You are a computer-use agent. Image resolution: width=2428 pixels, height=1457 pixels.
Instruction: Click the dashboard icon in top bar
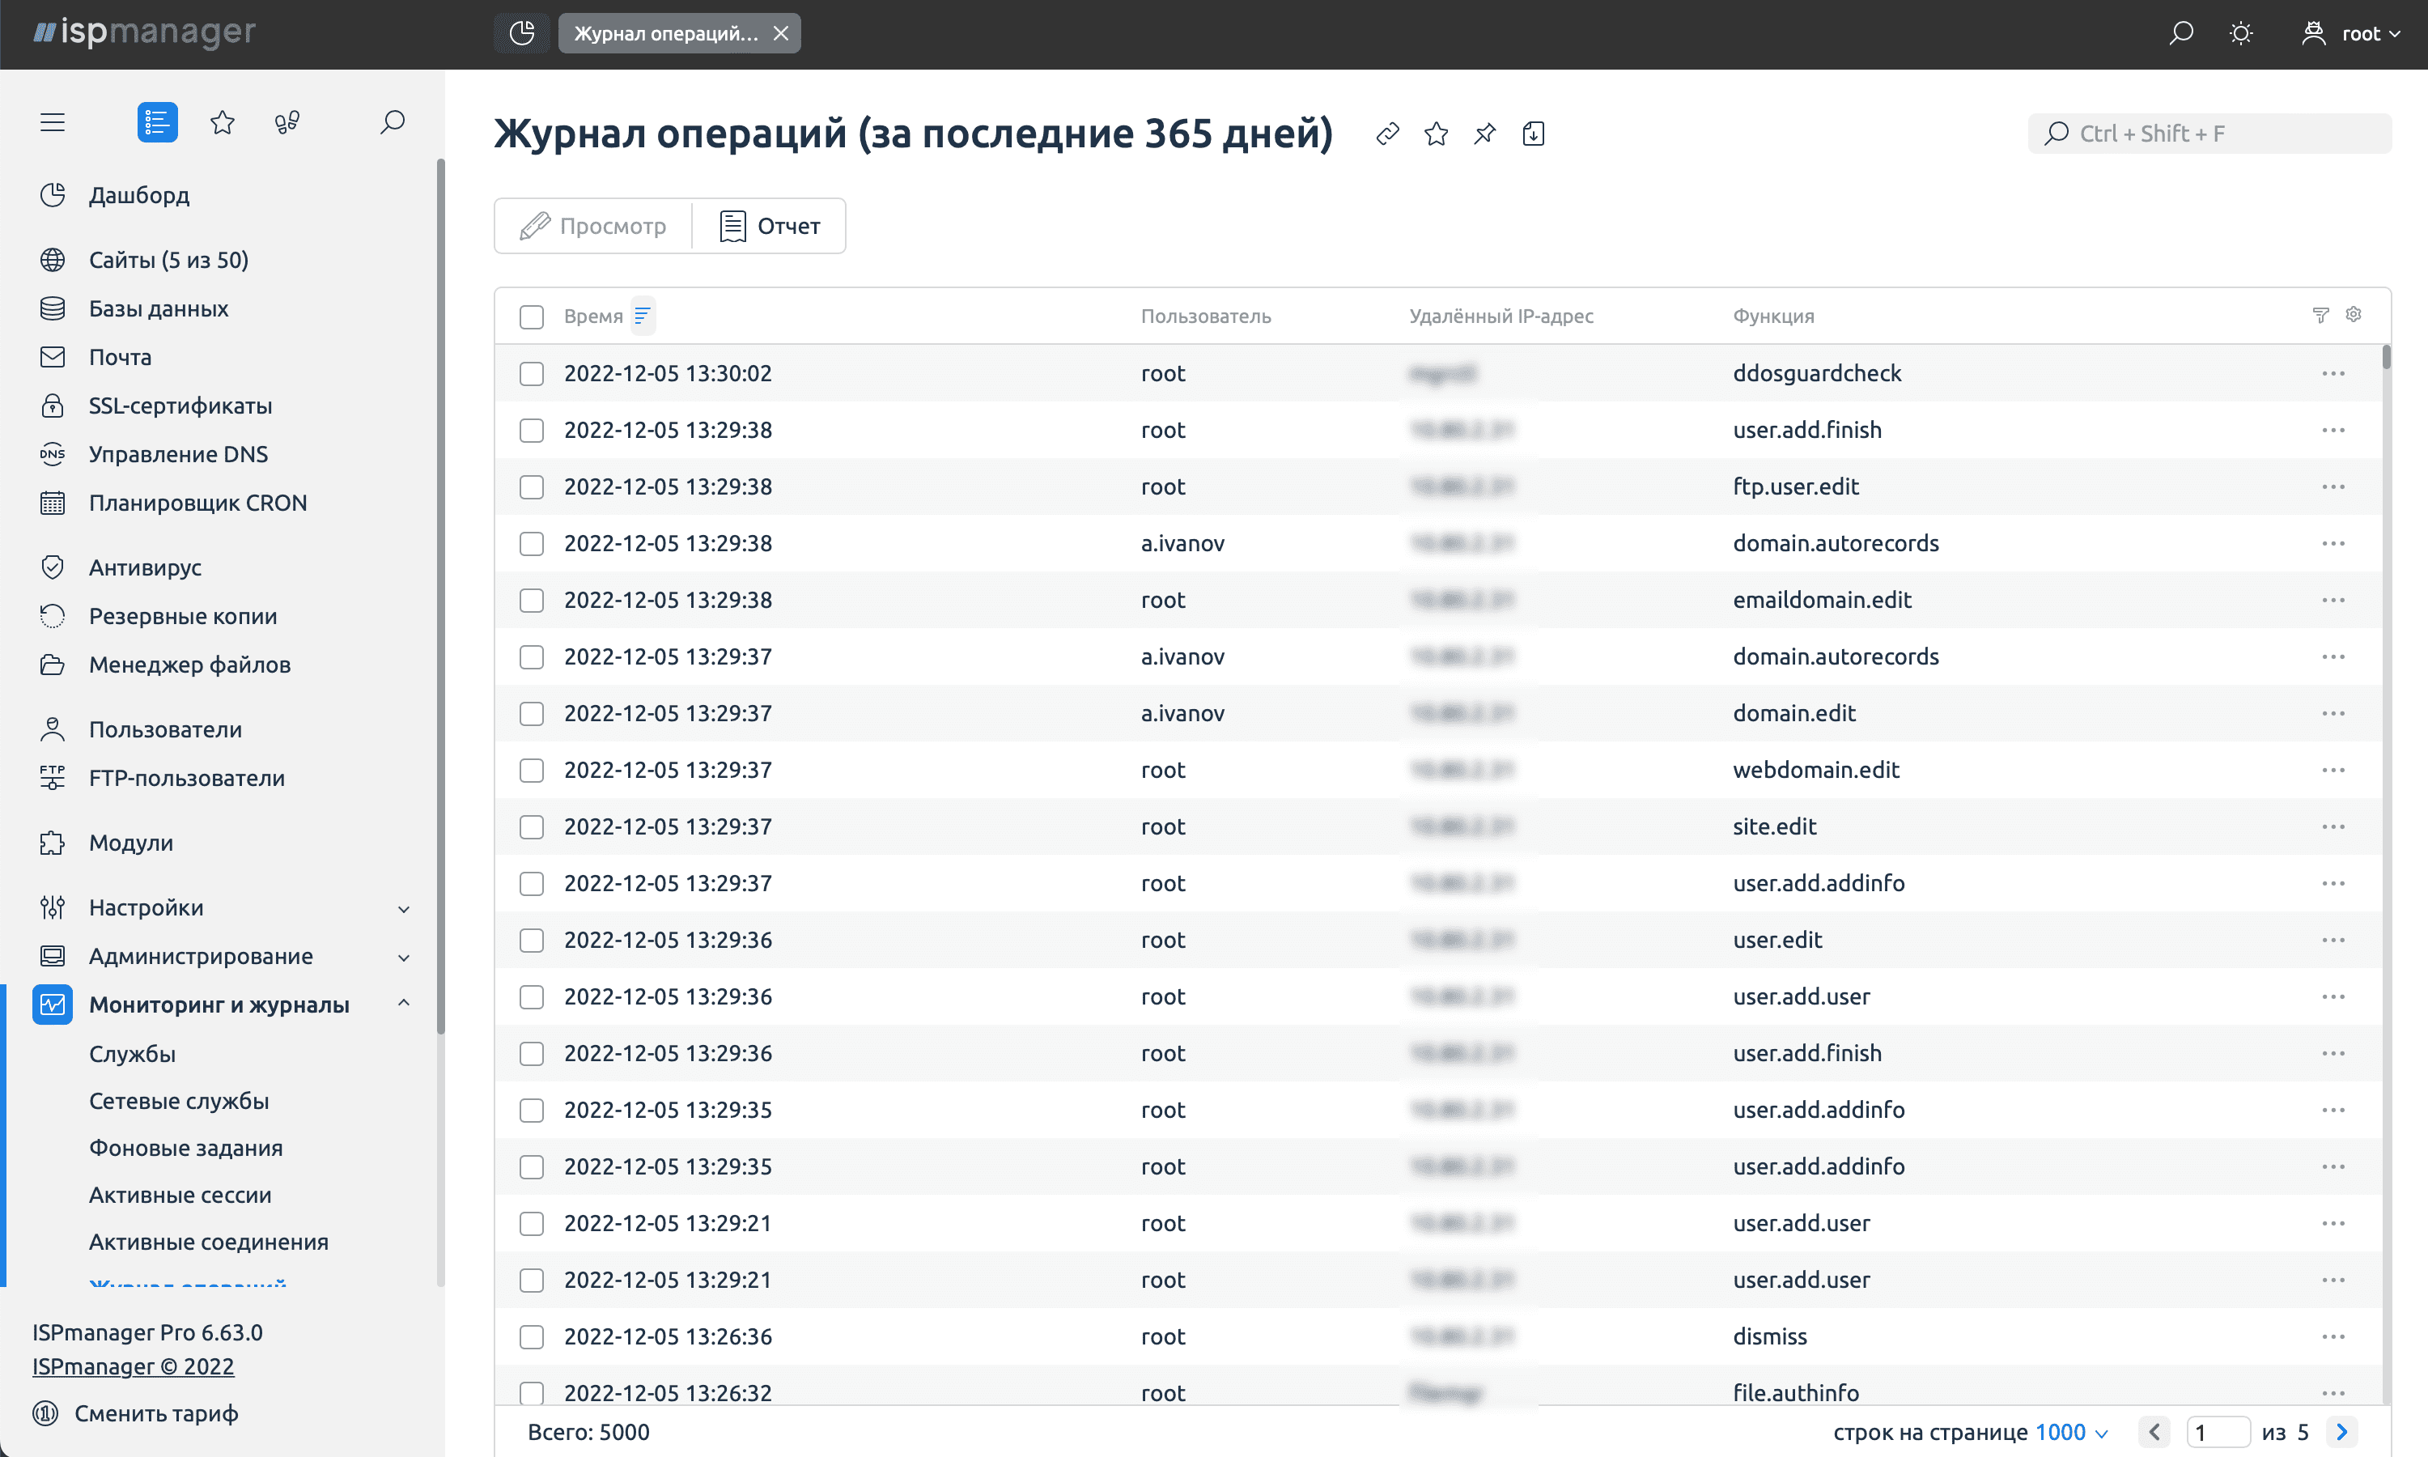(522, 33)
